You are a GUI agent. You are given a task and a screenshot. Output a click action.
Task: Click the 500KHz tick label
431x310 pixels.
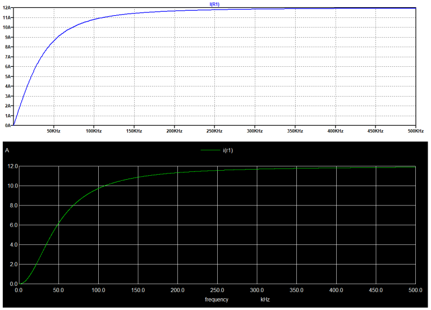[415, 131]
